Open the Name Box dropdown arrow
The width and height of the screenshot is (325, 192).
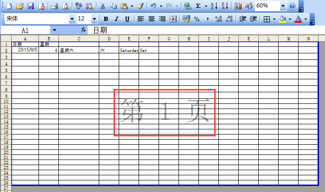pos(54,30)
